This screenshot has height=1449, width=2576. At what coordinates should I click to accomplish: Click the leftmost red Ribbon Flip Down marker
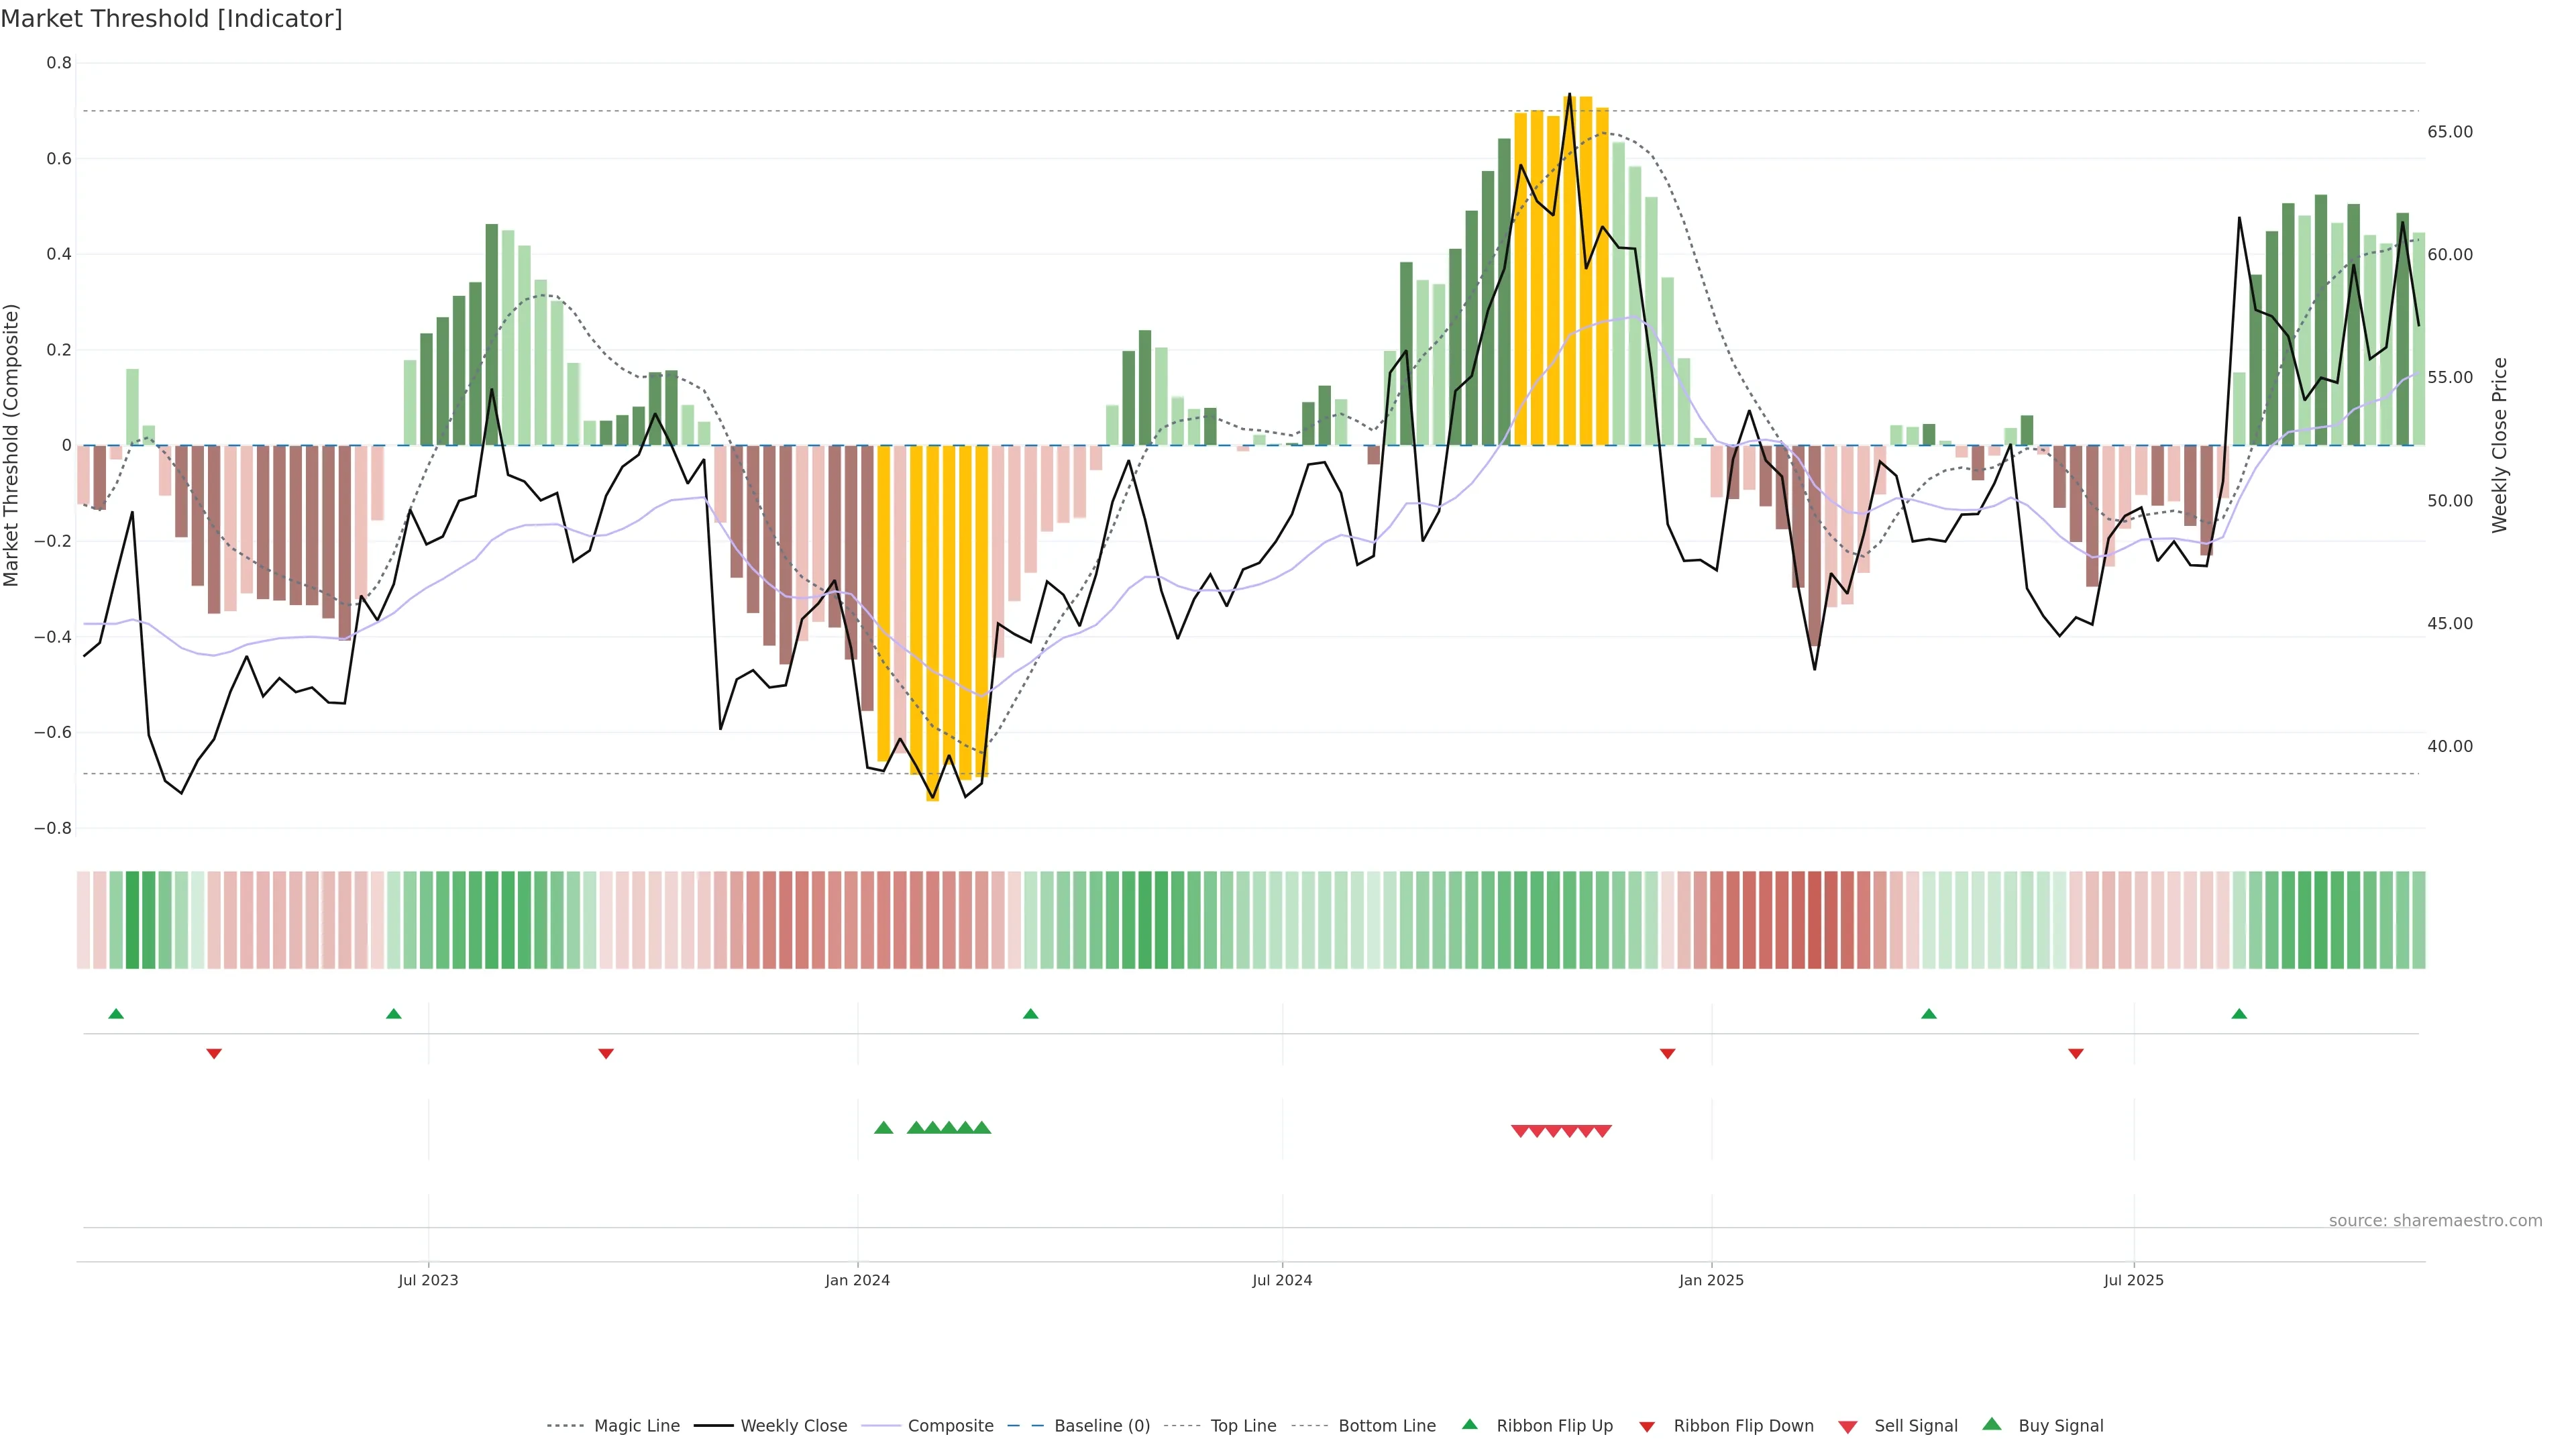214,1053
